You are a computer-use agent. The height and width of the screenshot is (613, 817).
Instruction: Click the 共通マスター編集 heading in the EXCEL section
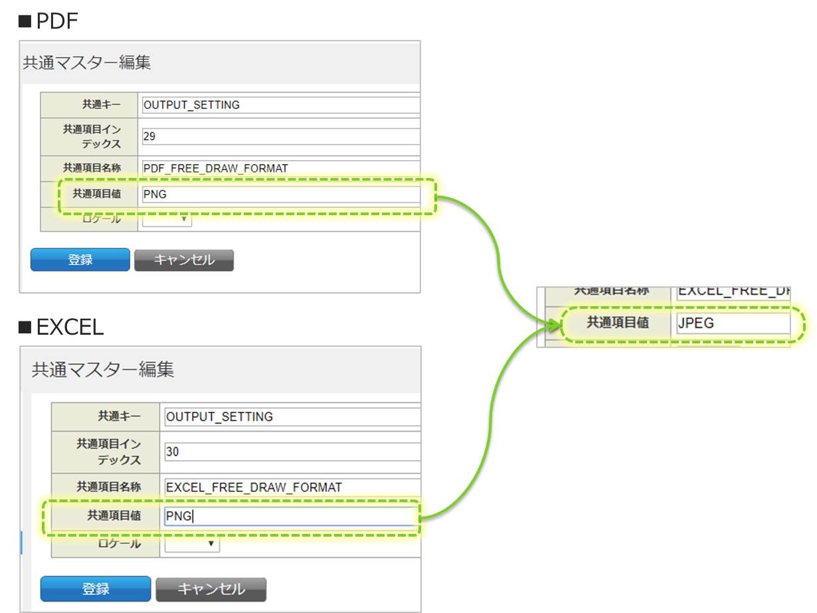103,370
